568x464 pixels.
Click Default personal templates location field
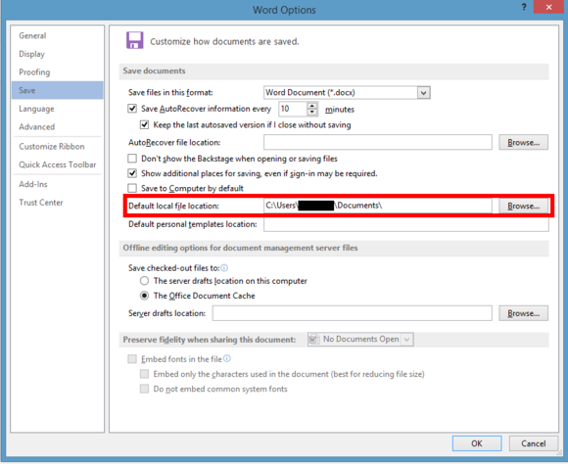coord(406,224)
